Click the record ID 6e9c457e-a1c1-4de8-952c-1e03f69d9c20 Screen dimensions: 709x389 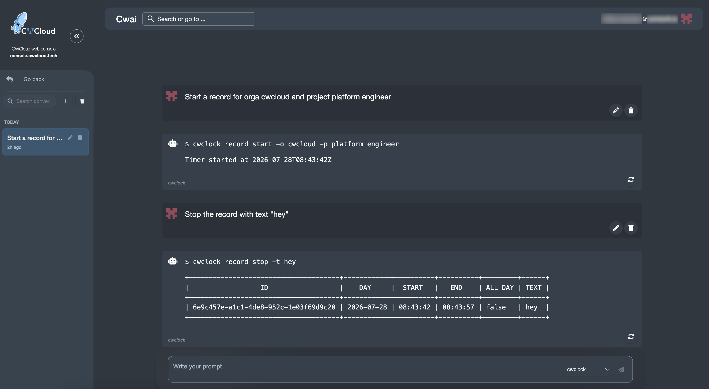[264, 307]
